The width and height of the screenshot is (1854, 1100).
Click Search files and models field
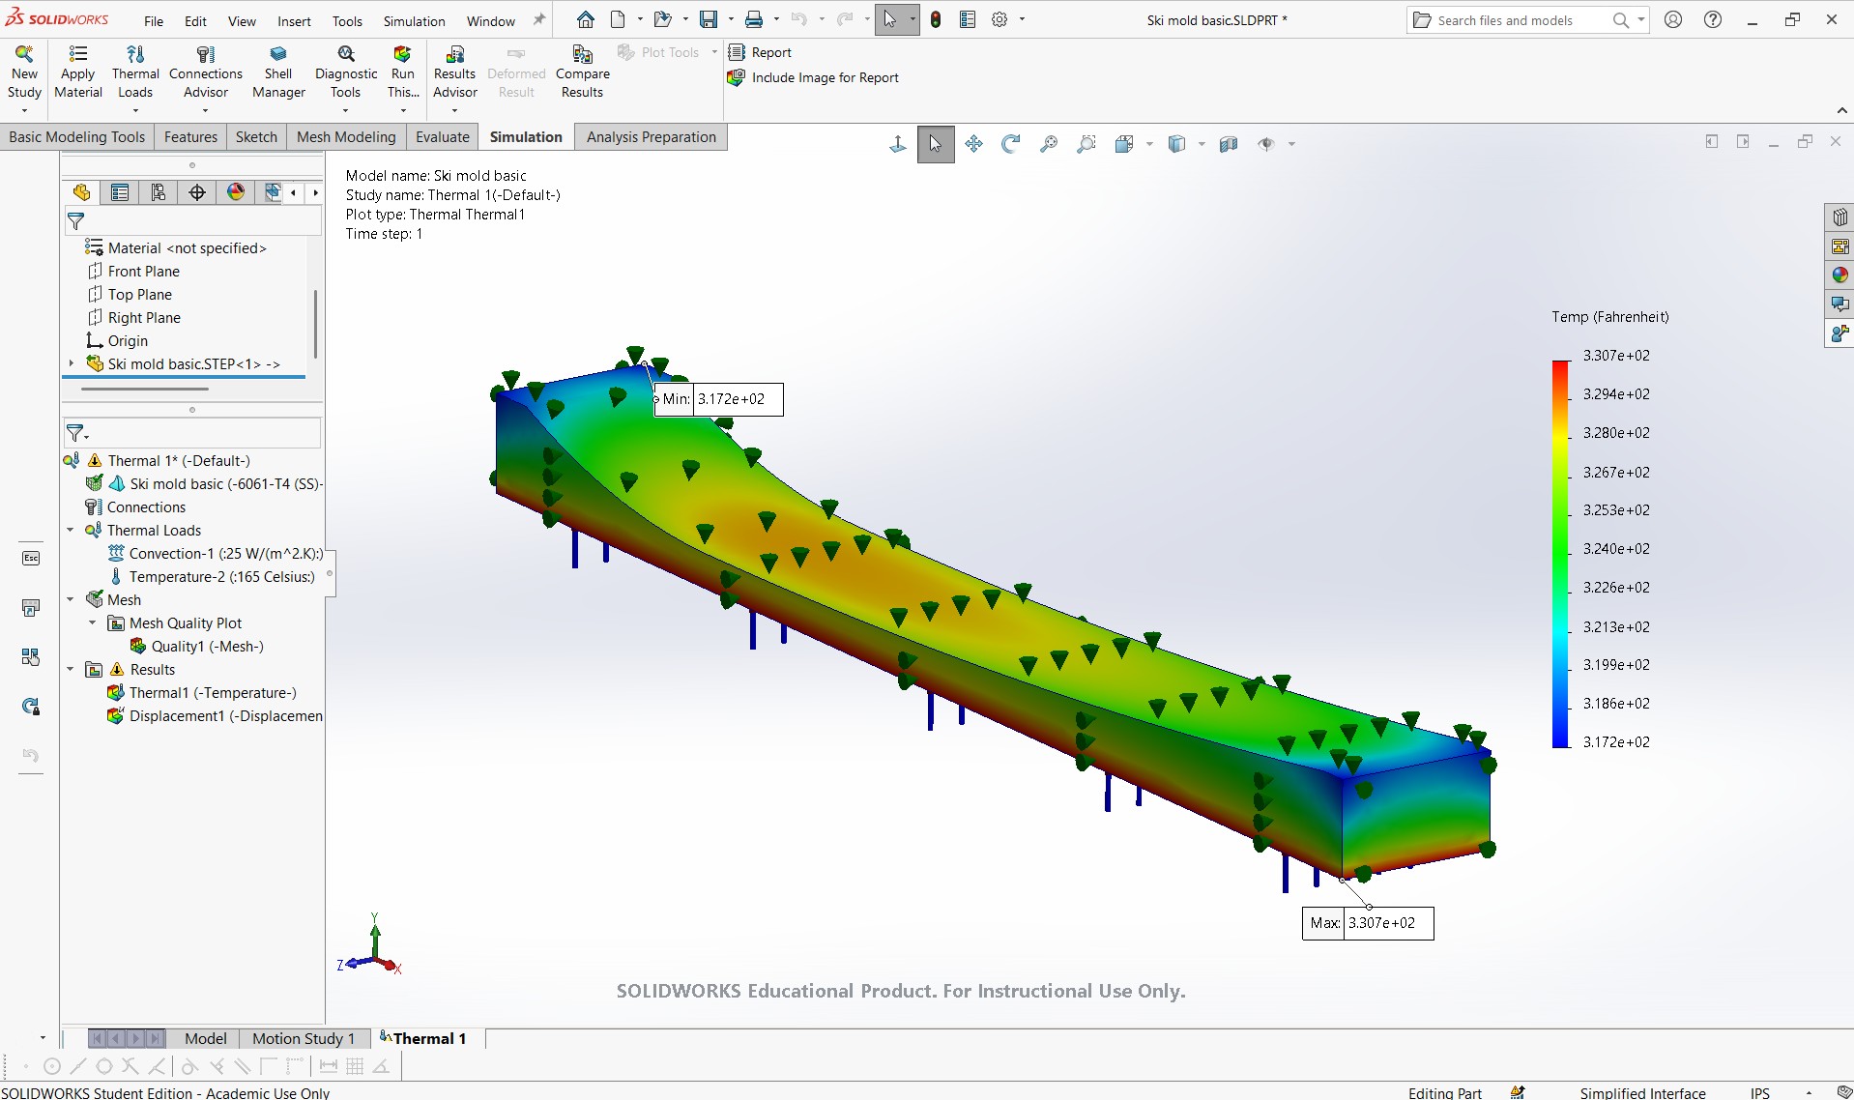(1513, 19)
